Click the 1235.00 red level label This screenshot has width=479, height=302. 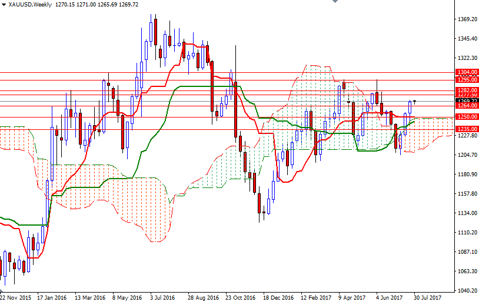(x=467, y=129)
